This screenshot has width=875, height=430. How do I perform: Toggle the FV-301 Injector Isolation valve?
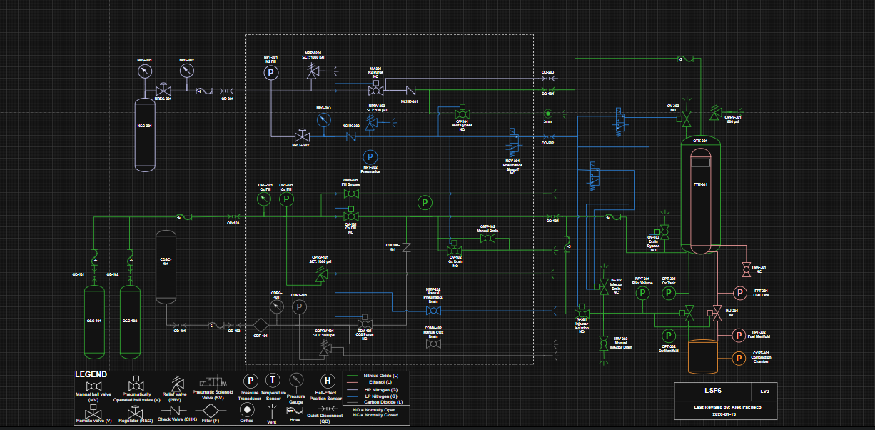[582, 313]
